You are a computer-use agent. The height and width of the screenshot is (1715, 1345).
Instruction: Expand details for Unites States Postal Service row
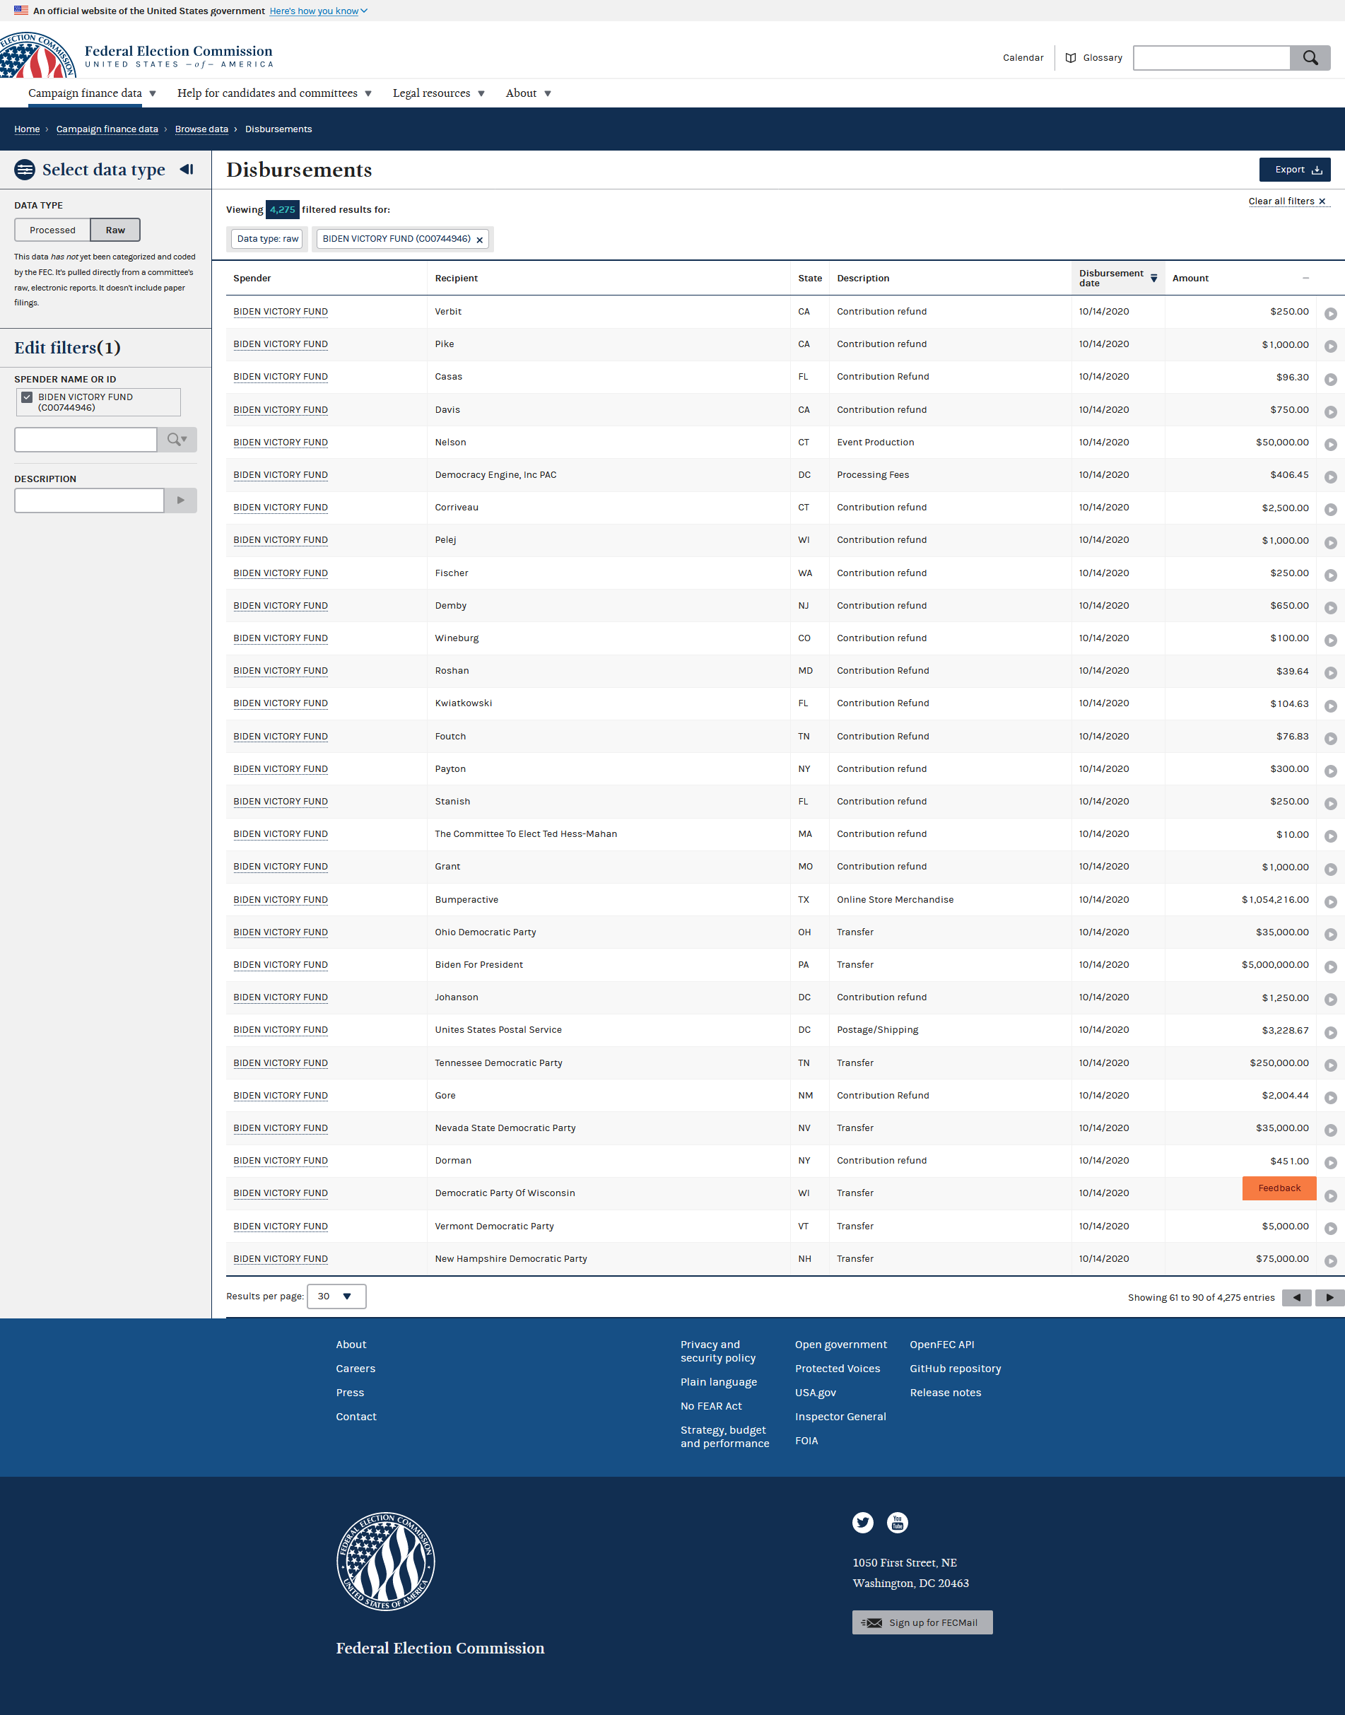[x=1330, y=1032]
